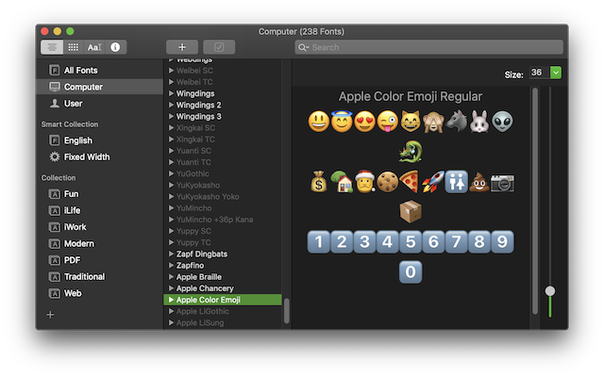
Task: Show the font Information view button
Action: pyautogui.click(x=115, y=47)
